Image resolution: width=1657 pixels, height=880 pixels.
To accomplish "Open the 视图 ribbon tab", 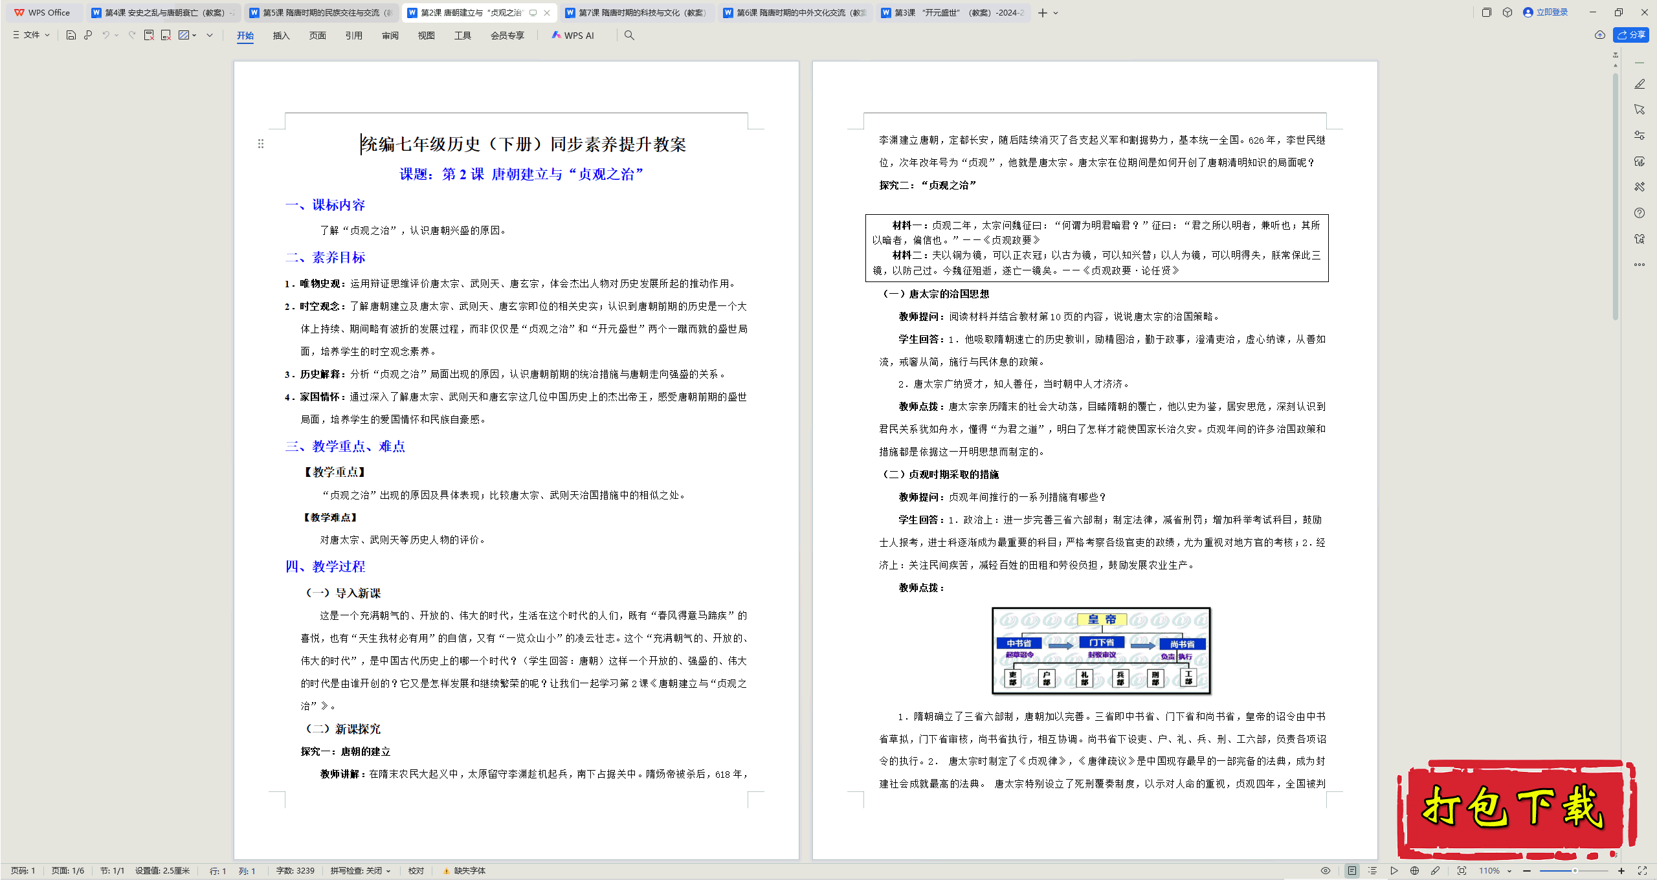I will click(x=426, y=36).
